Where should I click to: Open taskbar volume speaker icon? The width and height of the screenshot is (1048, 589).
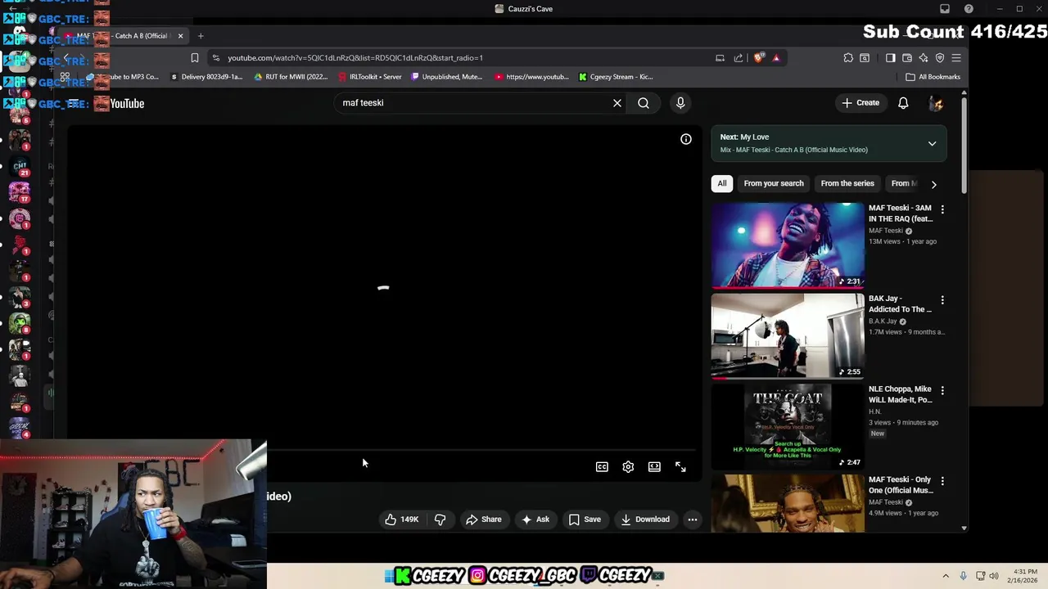(994, 576)
